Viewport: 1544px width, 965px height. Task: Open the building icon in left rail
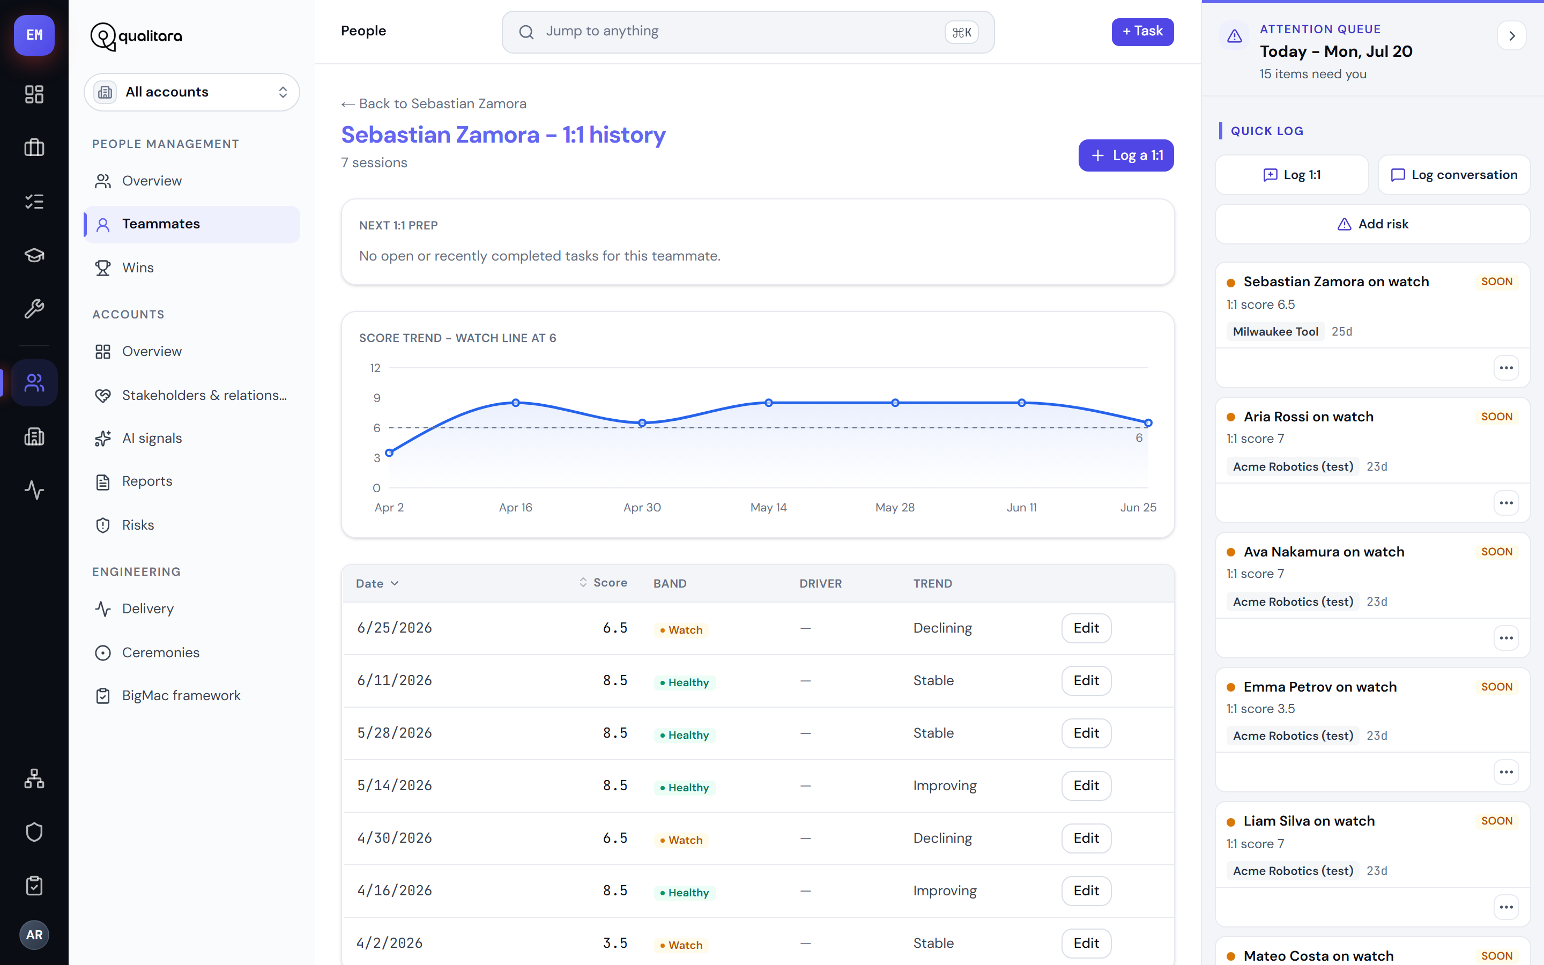[34, 436]
